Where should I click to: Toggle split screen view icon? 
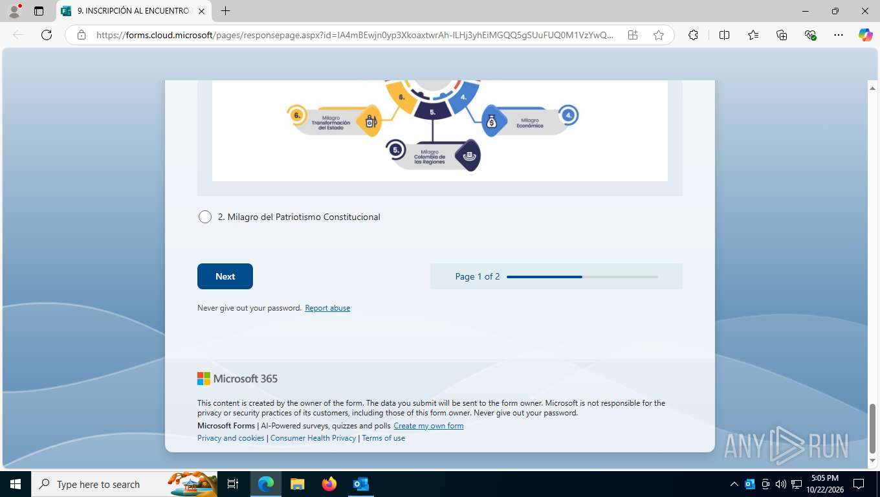tap(724, 35)
